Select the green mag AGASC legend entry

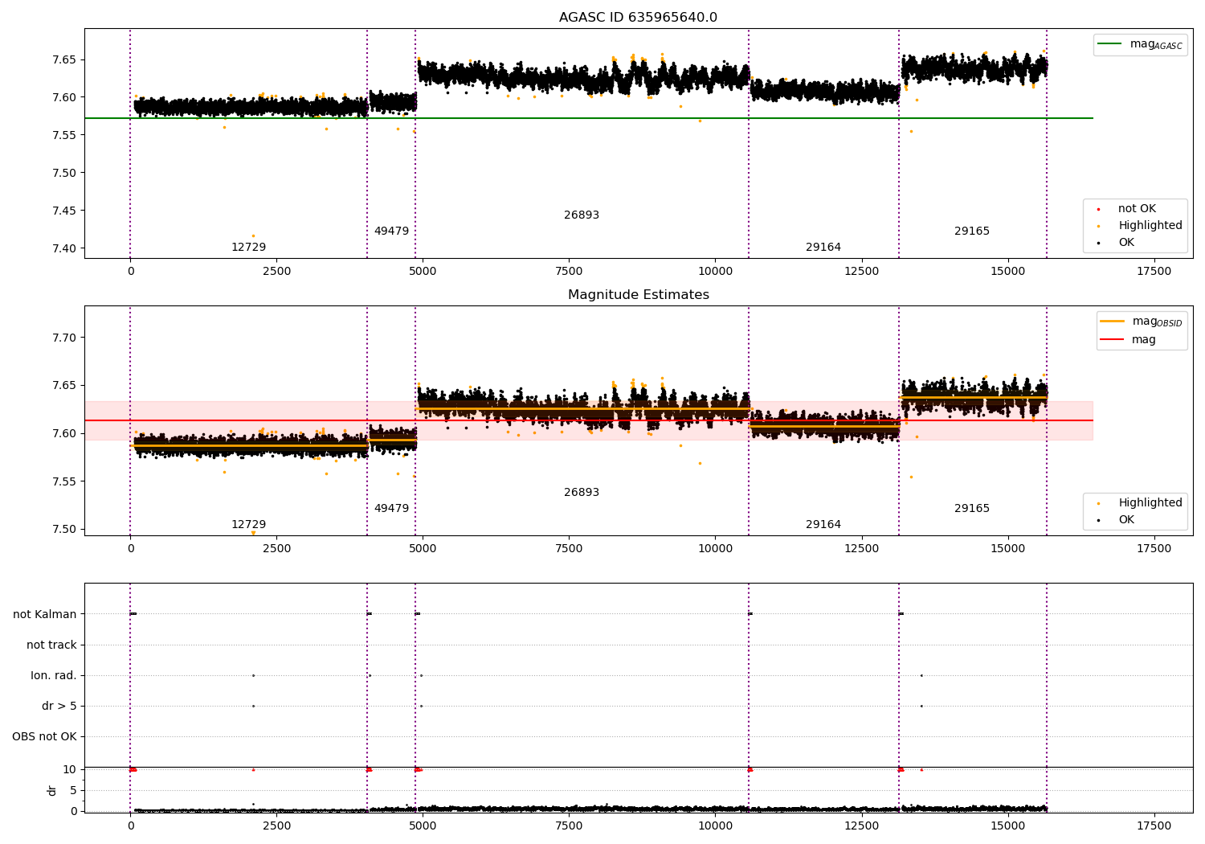point(1140,44)
